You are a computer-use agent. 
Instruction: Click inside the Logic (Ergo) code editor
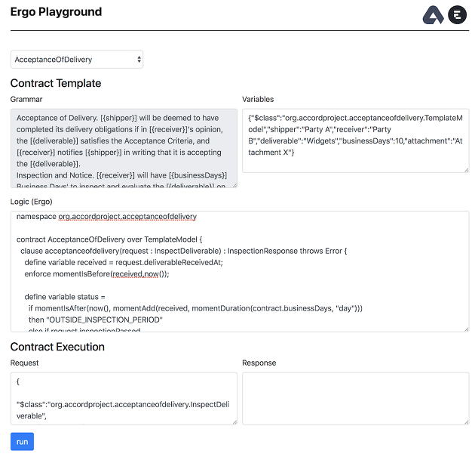coord(240,272)
